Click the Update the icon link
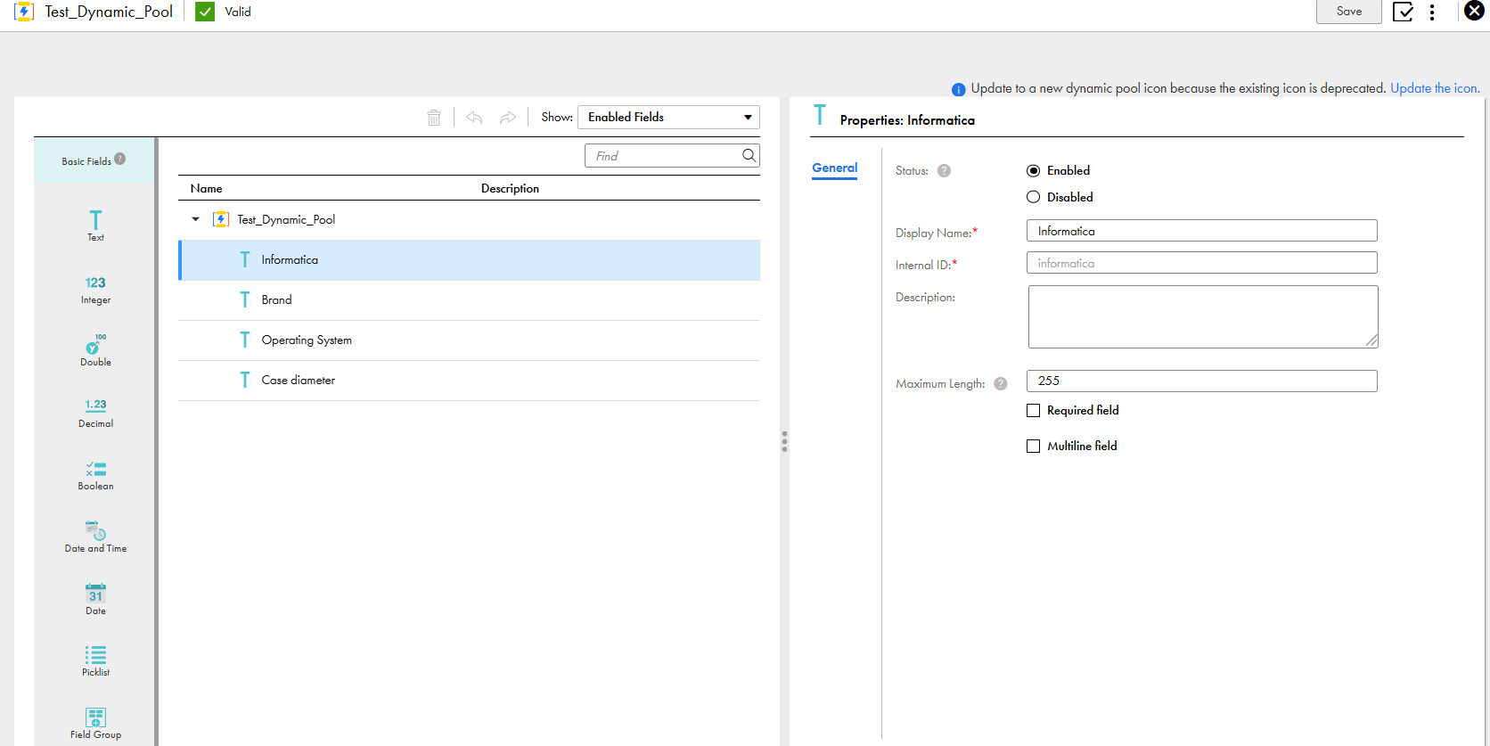The height and width of the screenshot is (746, 1490). coord(1435,88)
